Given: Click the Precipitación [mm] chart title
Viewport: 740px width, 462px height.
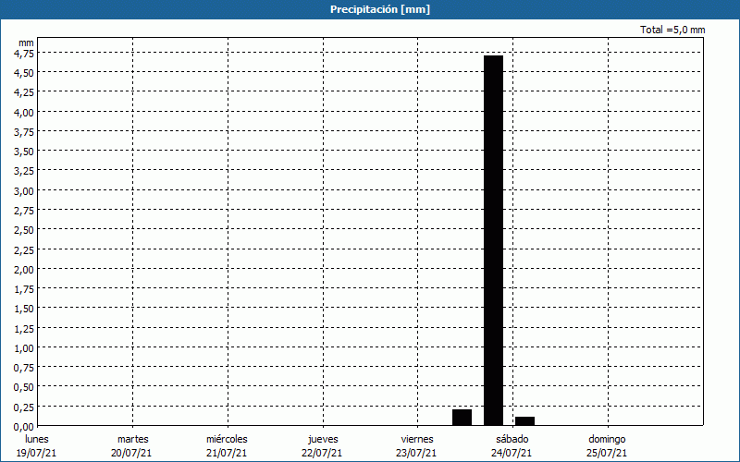Looking at the screenshot, I should click(380, 9).
